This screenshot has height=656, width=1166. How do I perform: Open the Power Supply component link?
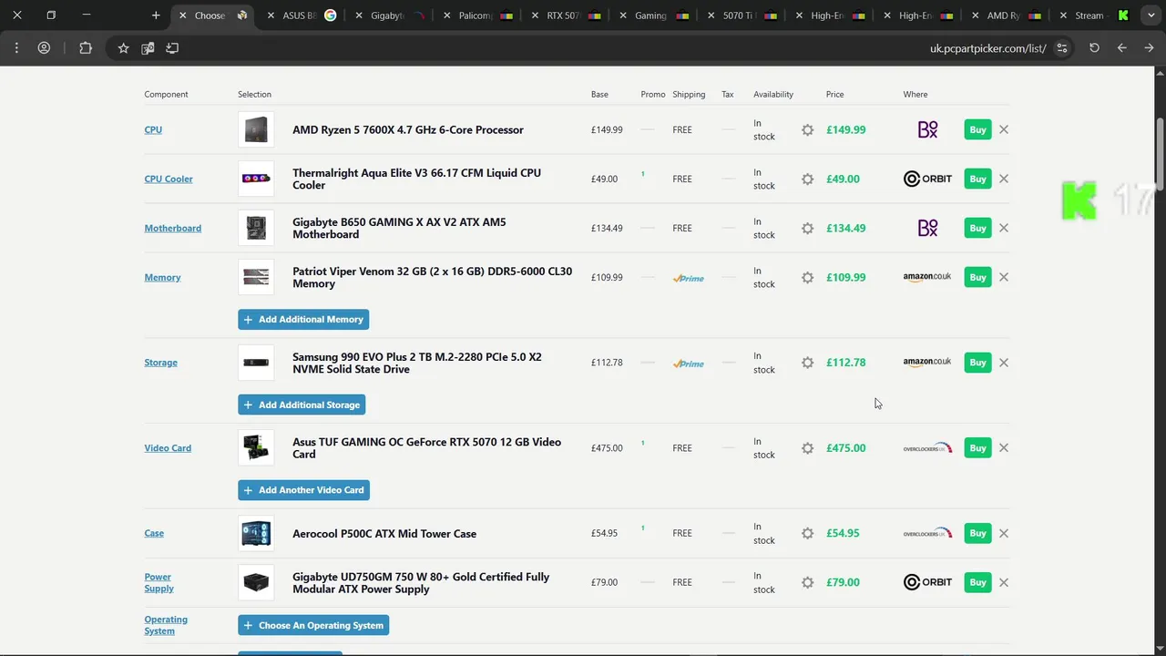tap(159, 582)
